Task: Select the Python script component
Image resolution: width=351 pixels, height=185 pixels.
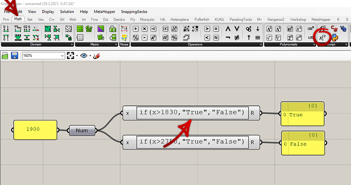Action: pos(335,38)
